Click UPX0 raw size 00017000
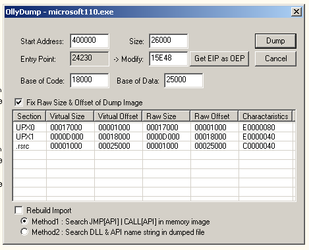 coord(162,128)
